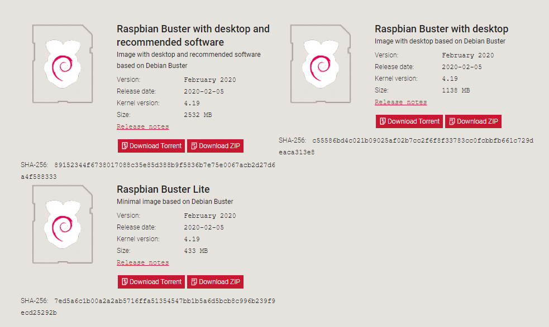
Task: Click kernel version 4.19 of the 1138 MB image
Action: [x=450, y=79]
